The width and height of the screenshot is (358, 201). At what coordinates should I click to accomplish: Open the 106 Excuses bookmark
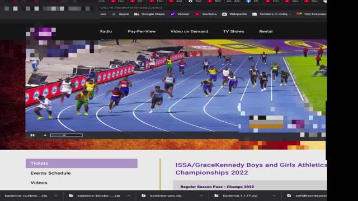312,14
